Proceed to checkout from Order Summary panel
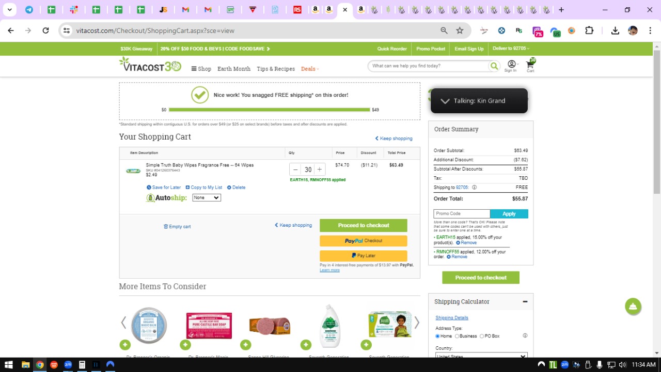 481,278
